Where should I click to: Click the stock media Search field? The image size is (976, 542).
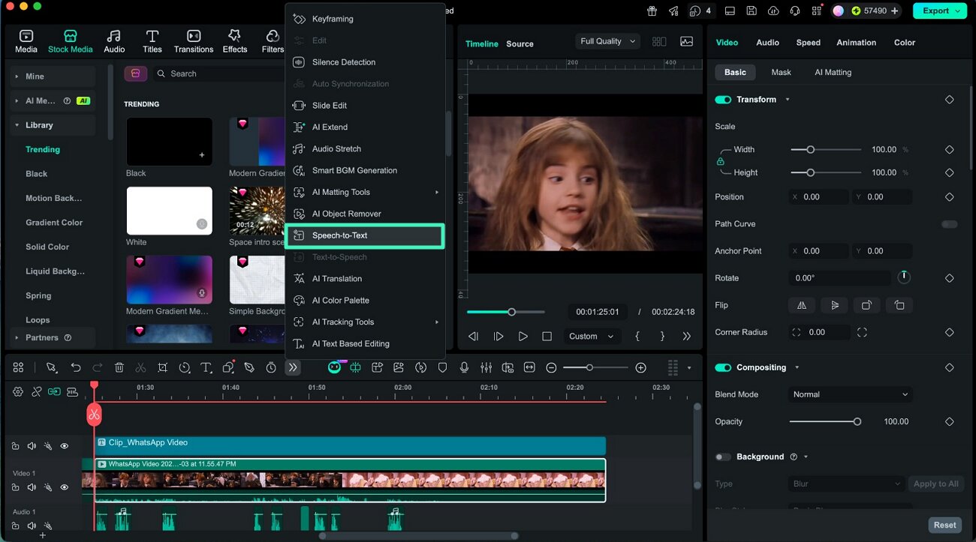click(x=218, y=73)
